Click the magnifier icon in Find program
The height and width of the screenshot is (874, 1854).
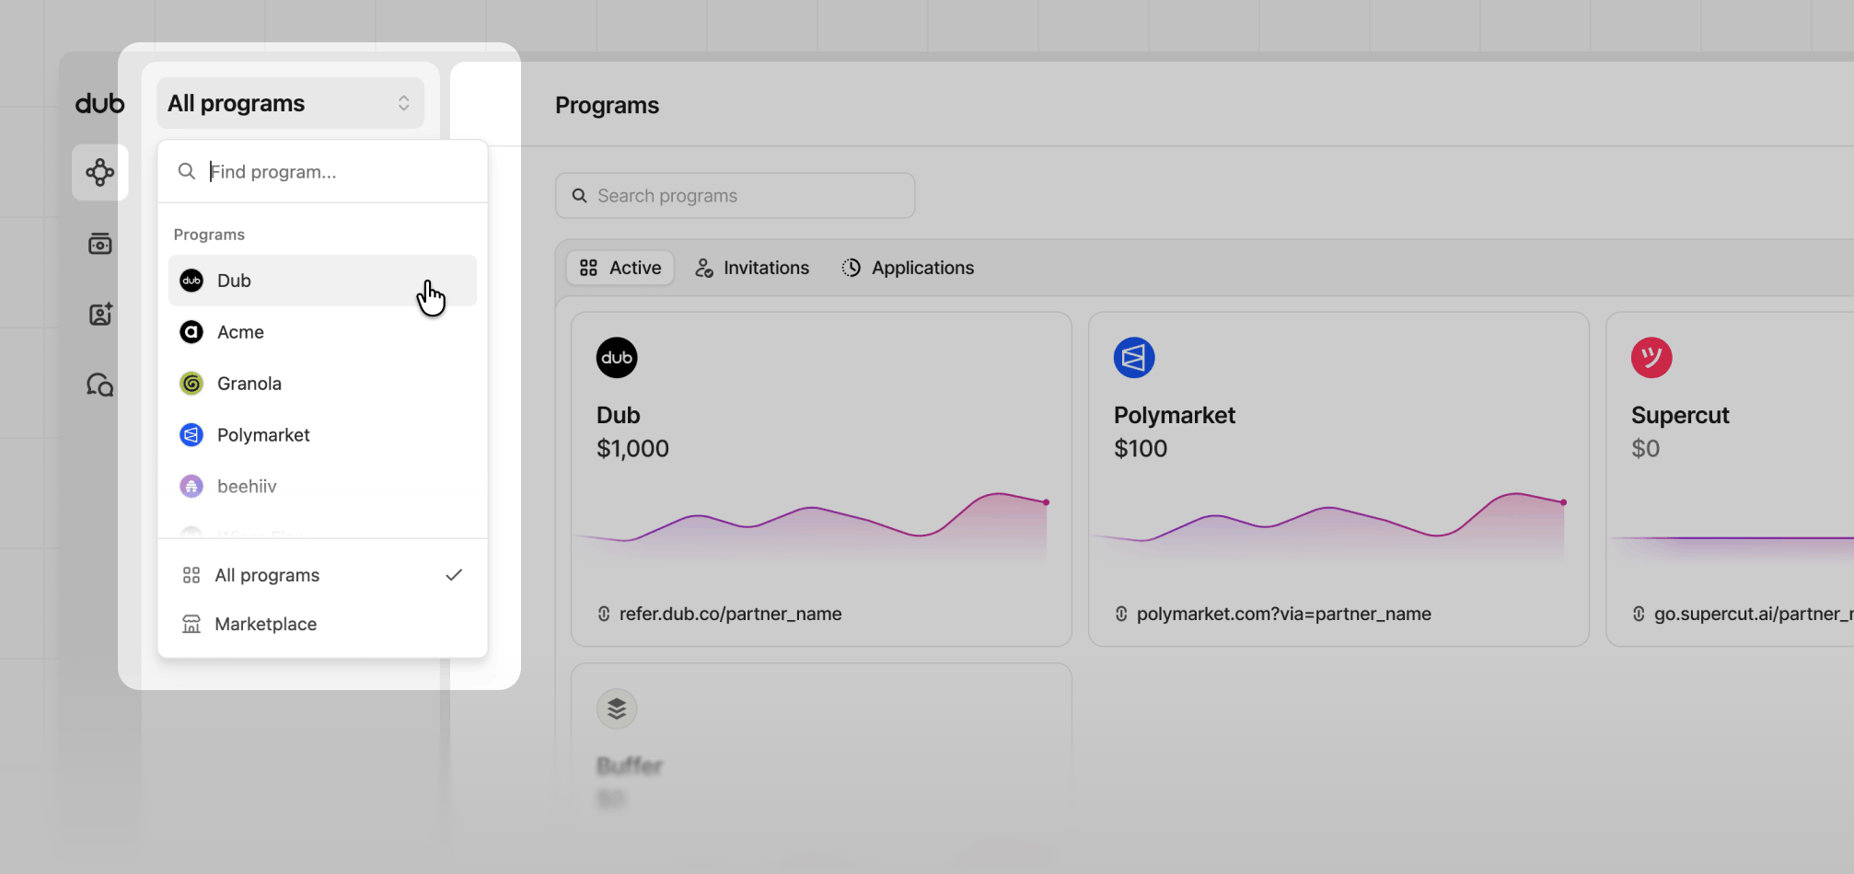[186, 172]
